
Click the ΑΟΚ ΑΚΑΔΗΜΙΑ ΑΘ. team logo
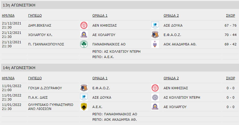155,44
